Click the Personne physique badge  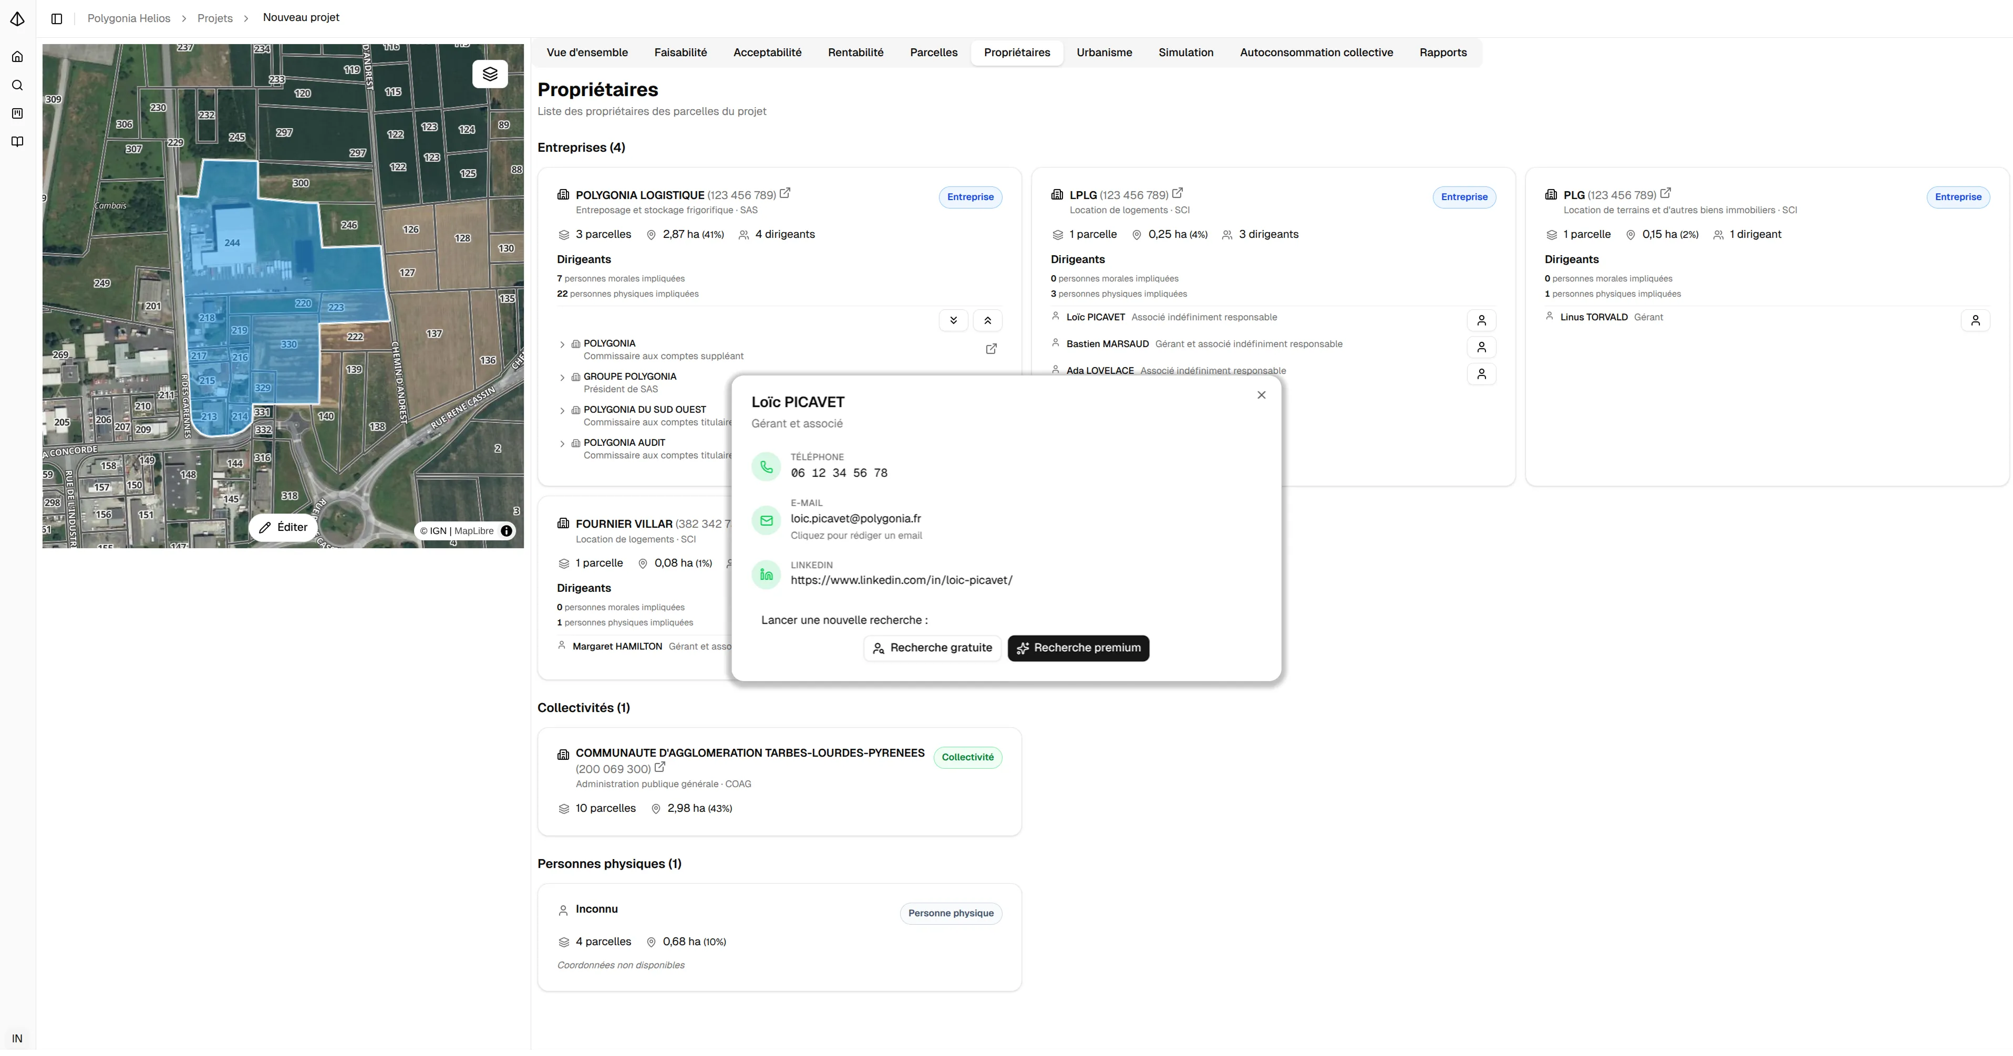(x=950, y=914)
